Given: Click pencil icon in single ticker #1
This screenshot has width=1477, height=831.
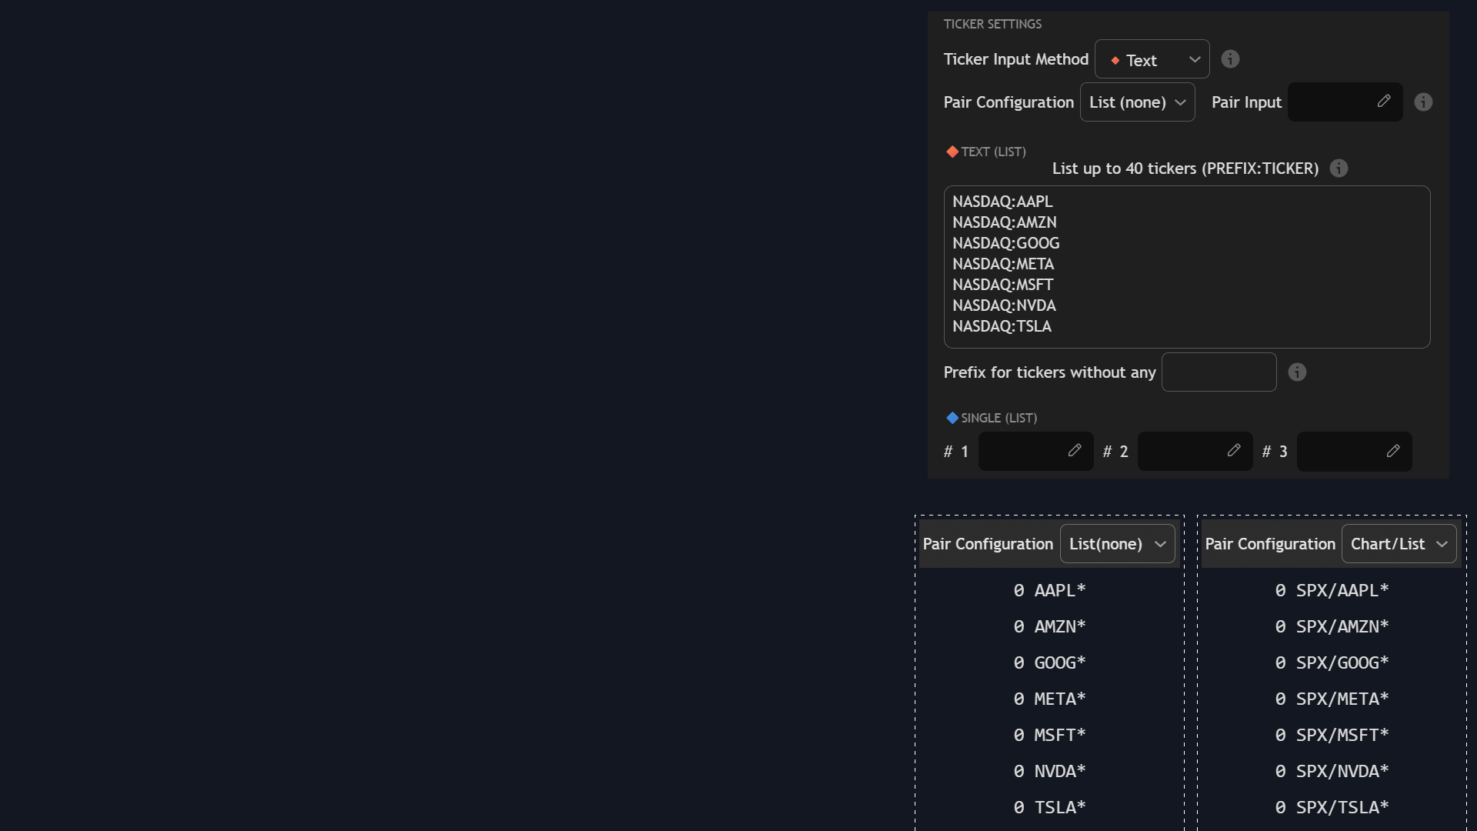Looking at the screenshot, I should click(1075, 451).
